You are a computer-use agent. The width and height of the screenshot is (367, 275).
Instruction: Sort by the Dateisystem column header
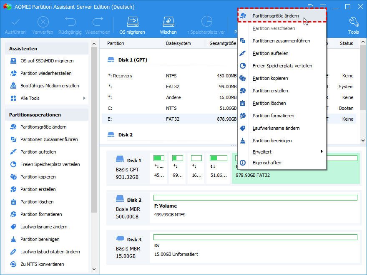click(x=178, y=43)
